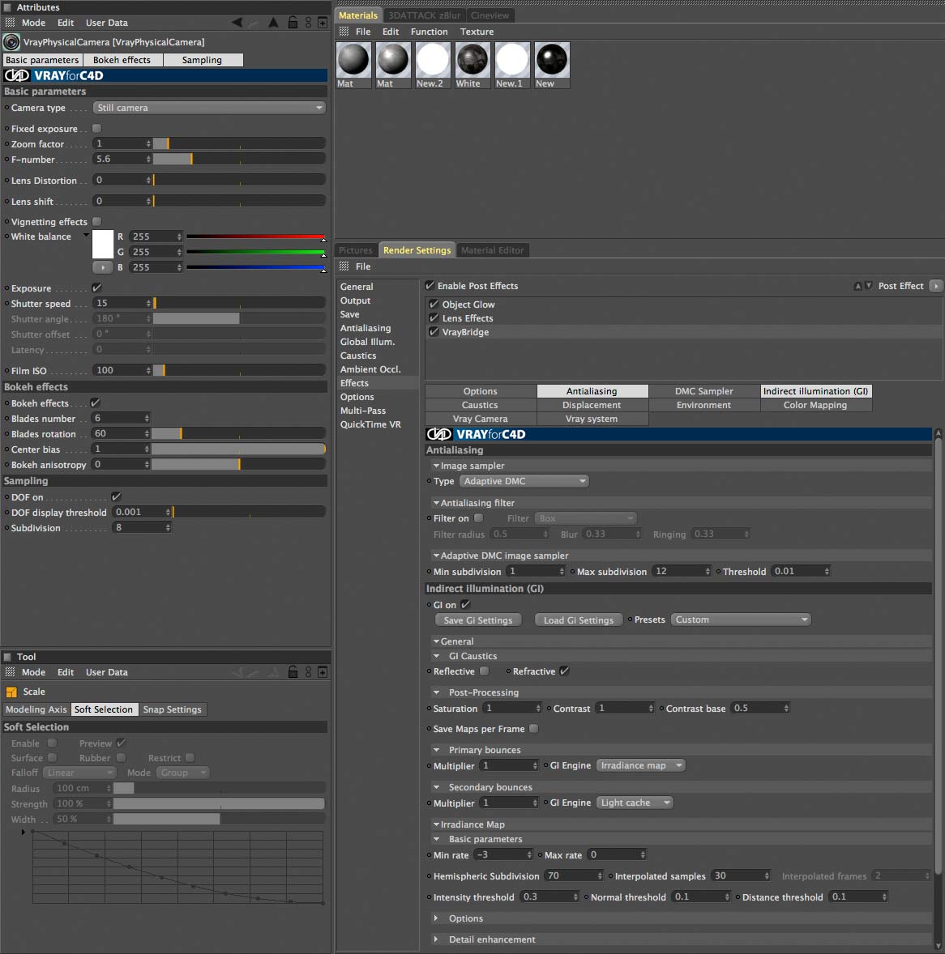
Task: Toggle the lock icon in Tool panel
Action: pos(293,671)
